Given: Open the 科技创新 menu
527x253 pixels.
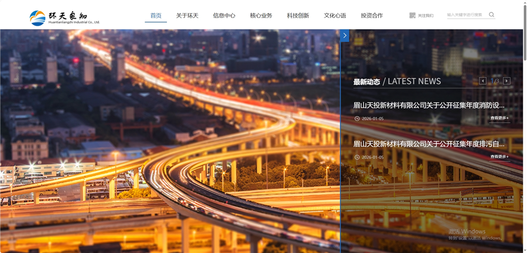Looking at the screenshot, I should click(x=298, y=16).
